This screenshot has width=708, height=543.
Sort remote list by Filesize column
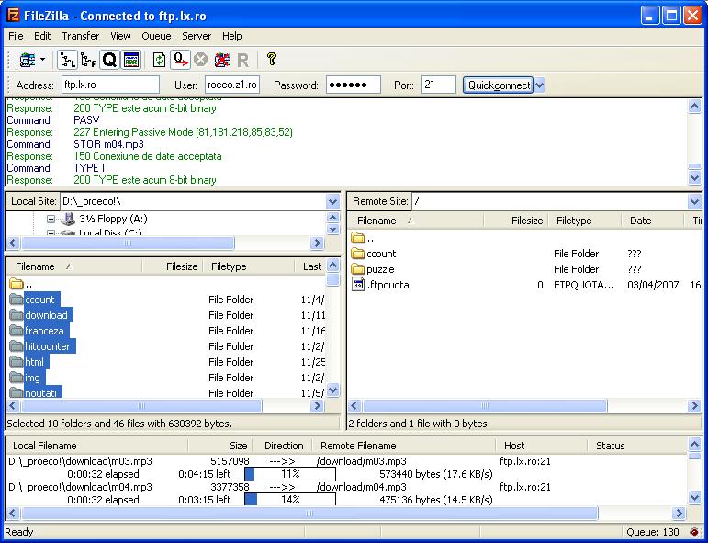pyautogui.click(x=516, y=221)
